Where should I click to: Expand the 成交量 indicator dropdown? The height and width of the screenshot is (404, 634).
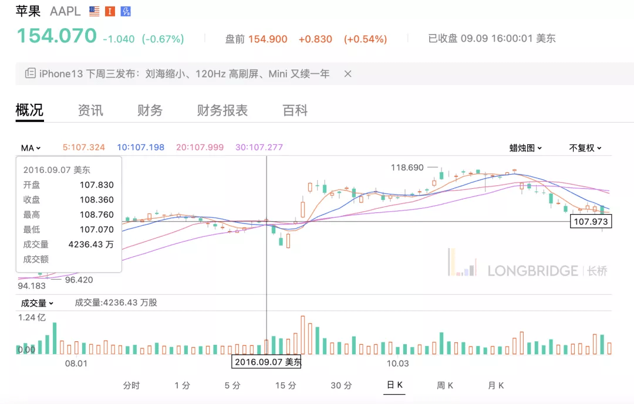pos(37,303)
